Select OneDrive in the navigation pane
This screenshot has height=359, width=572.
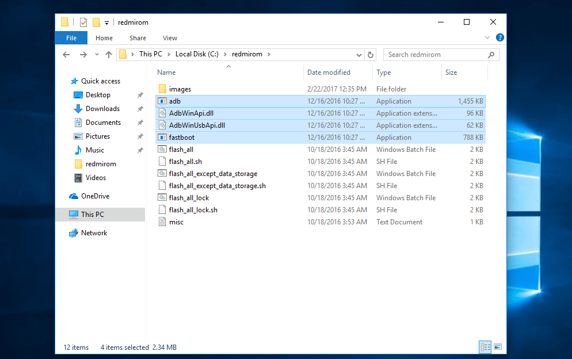[95, 196]
